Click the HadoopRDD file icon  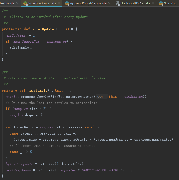[x=118, y=3]
